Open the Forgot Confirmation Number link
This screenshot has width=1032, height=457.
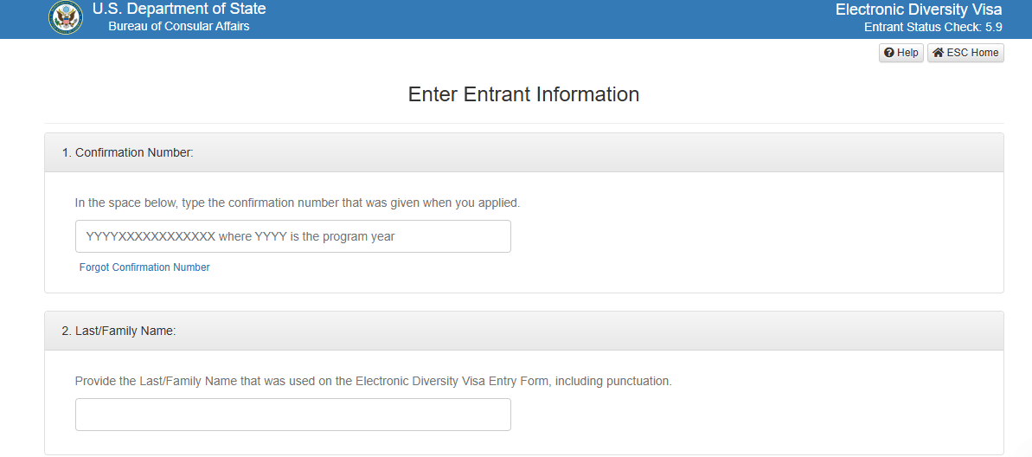point(144,267)
